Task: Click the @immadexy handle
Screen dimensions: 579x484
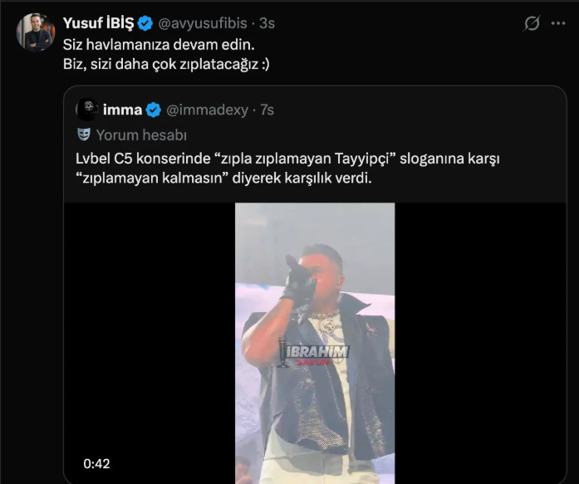Action: pos(207,110)
